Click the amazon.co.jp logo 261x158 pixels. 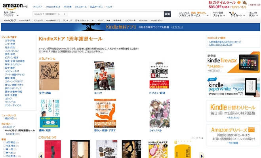pos(15,6)
